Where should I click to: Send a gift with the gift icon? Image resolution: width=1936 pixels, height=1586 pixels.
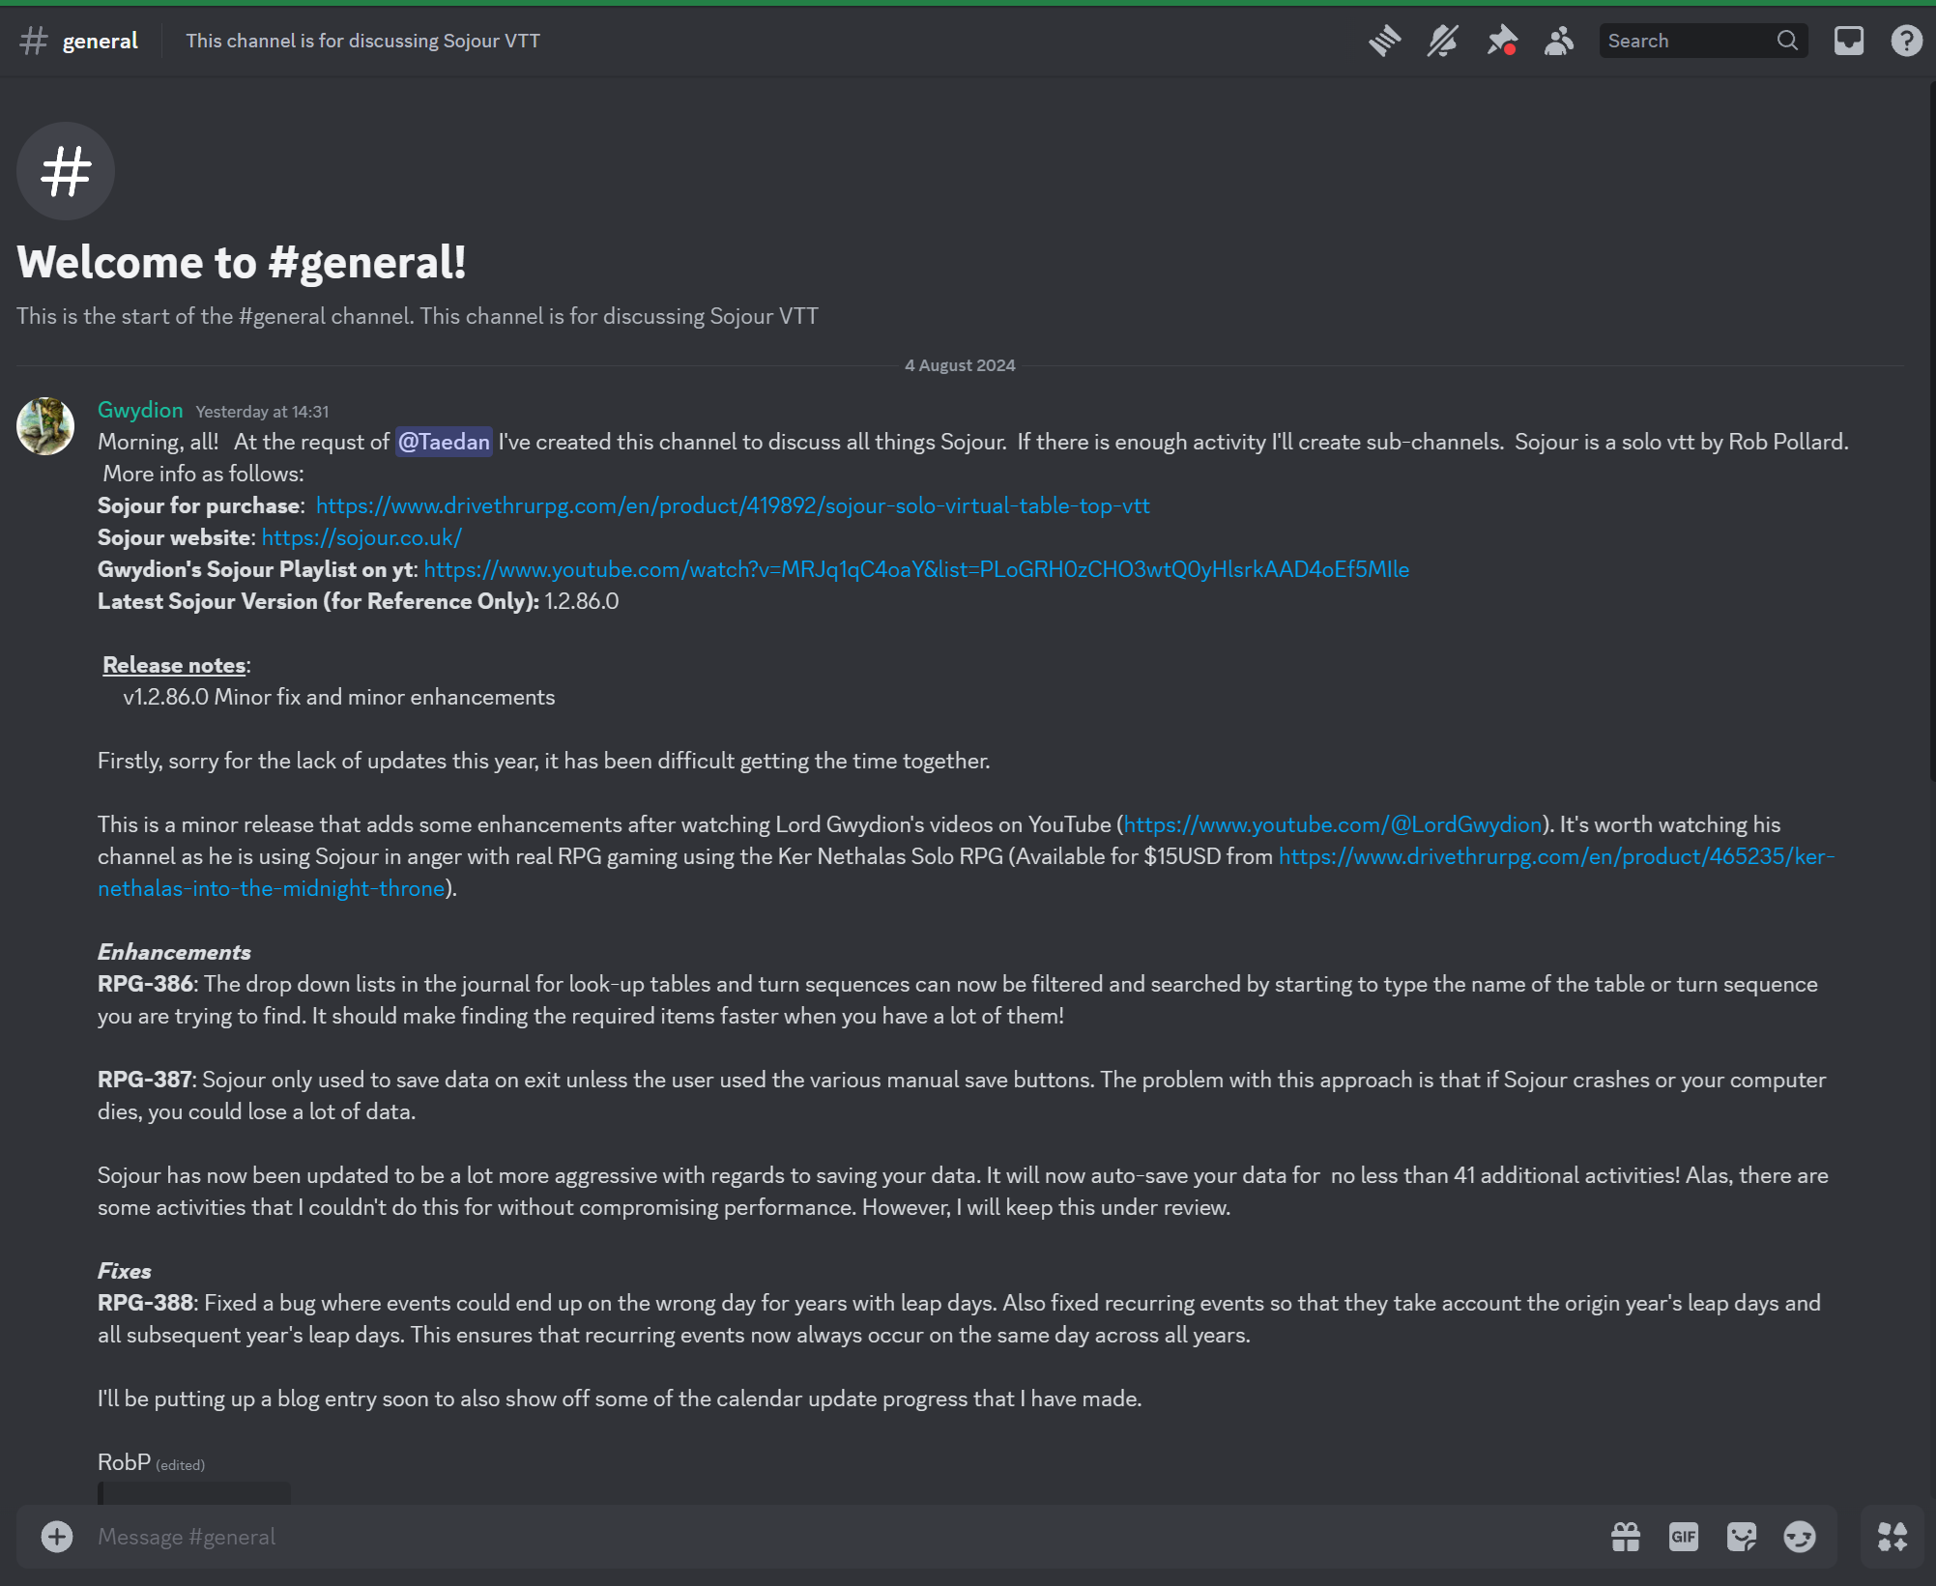tap(1626, 1537)
